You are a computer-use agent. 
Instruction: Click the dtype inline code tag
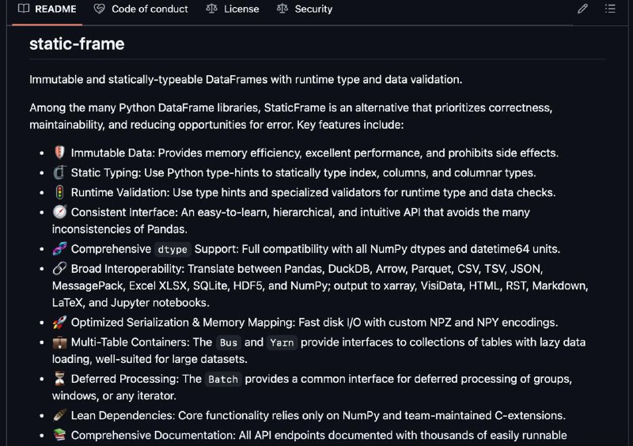172,249
